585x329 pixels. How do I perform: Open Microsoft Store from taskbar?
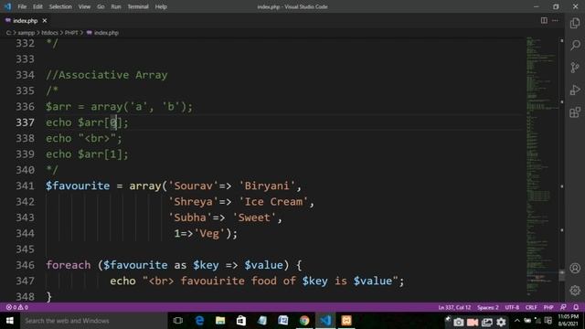click(x=241, y=321)
